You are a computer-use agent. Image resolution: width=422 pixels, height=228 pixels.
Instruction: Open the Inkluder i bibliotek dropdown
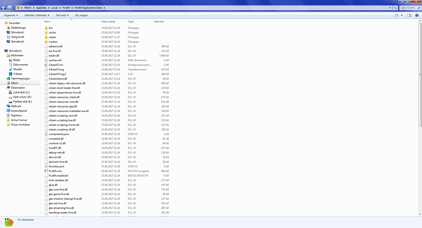coord(37,15)
